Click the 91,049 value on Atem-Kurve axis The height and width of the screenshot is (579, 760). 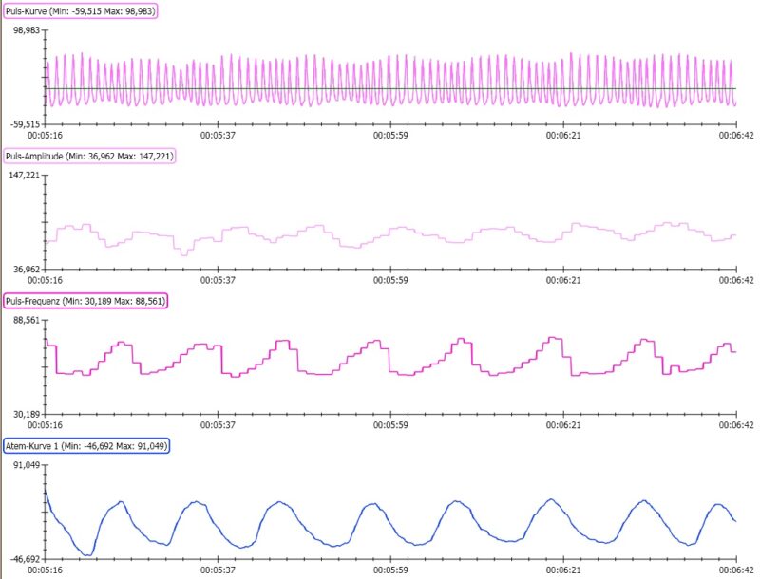tap(26, 465)
